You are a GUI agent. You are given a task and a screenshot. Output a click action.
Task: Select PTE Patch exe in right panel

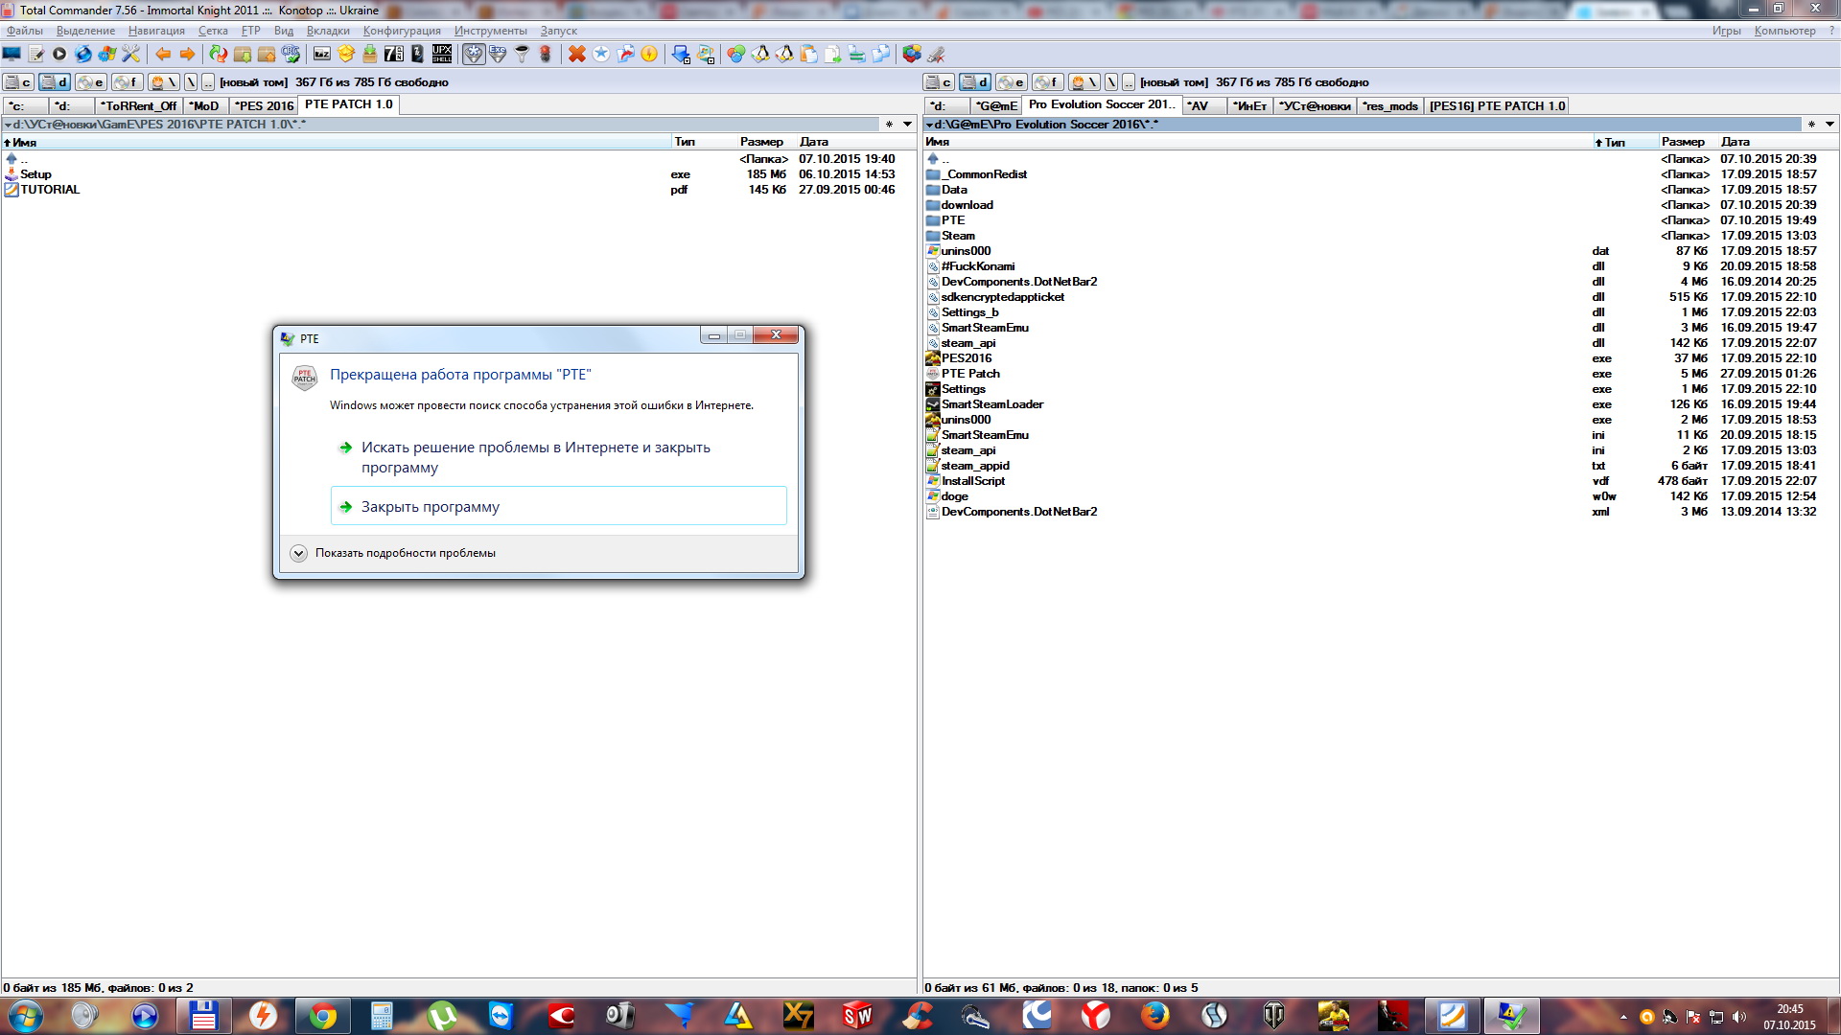[x=1380, y=374]
